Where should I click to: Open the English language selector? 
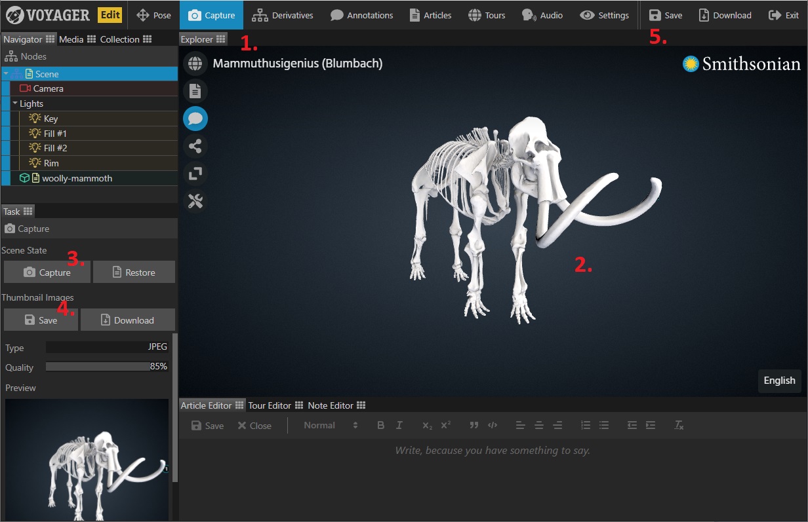point(779,381)
